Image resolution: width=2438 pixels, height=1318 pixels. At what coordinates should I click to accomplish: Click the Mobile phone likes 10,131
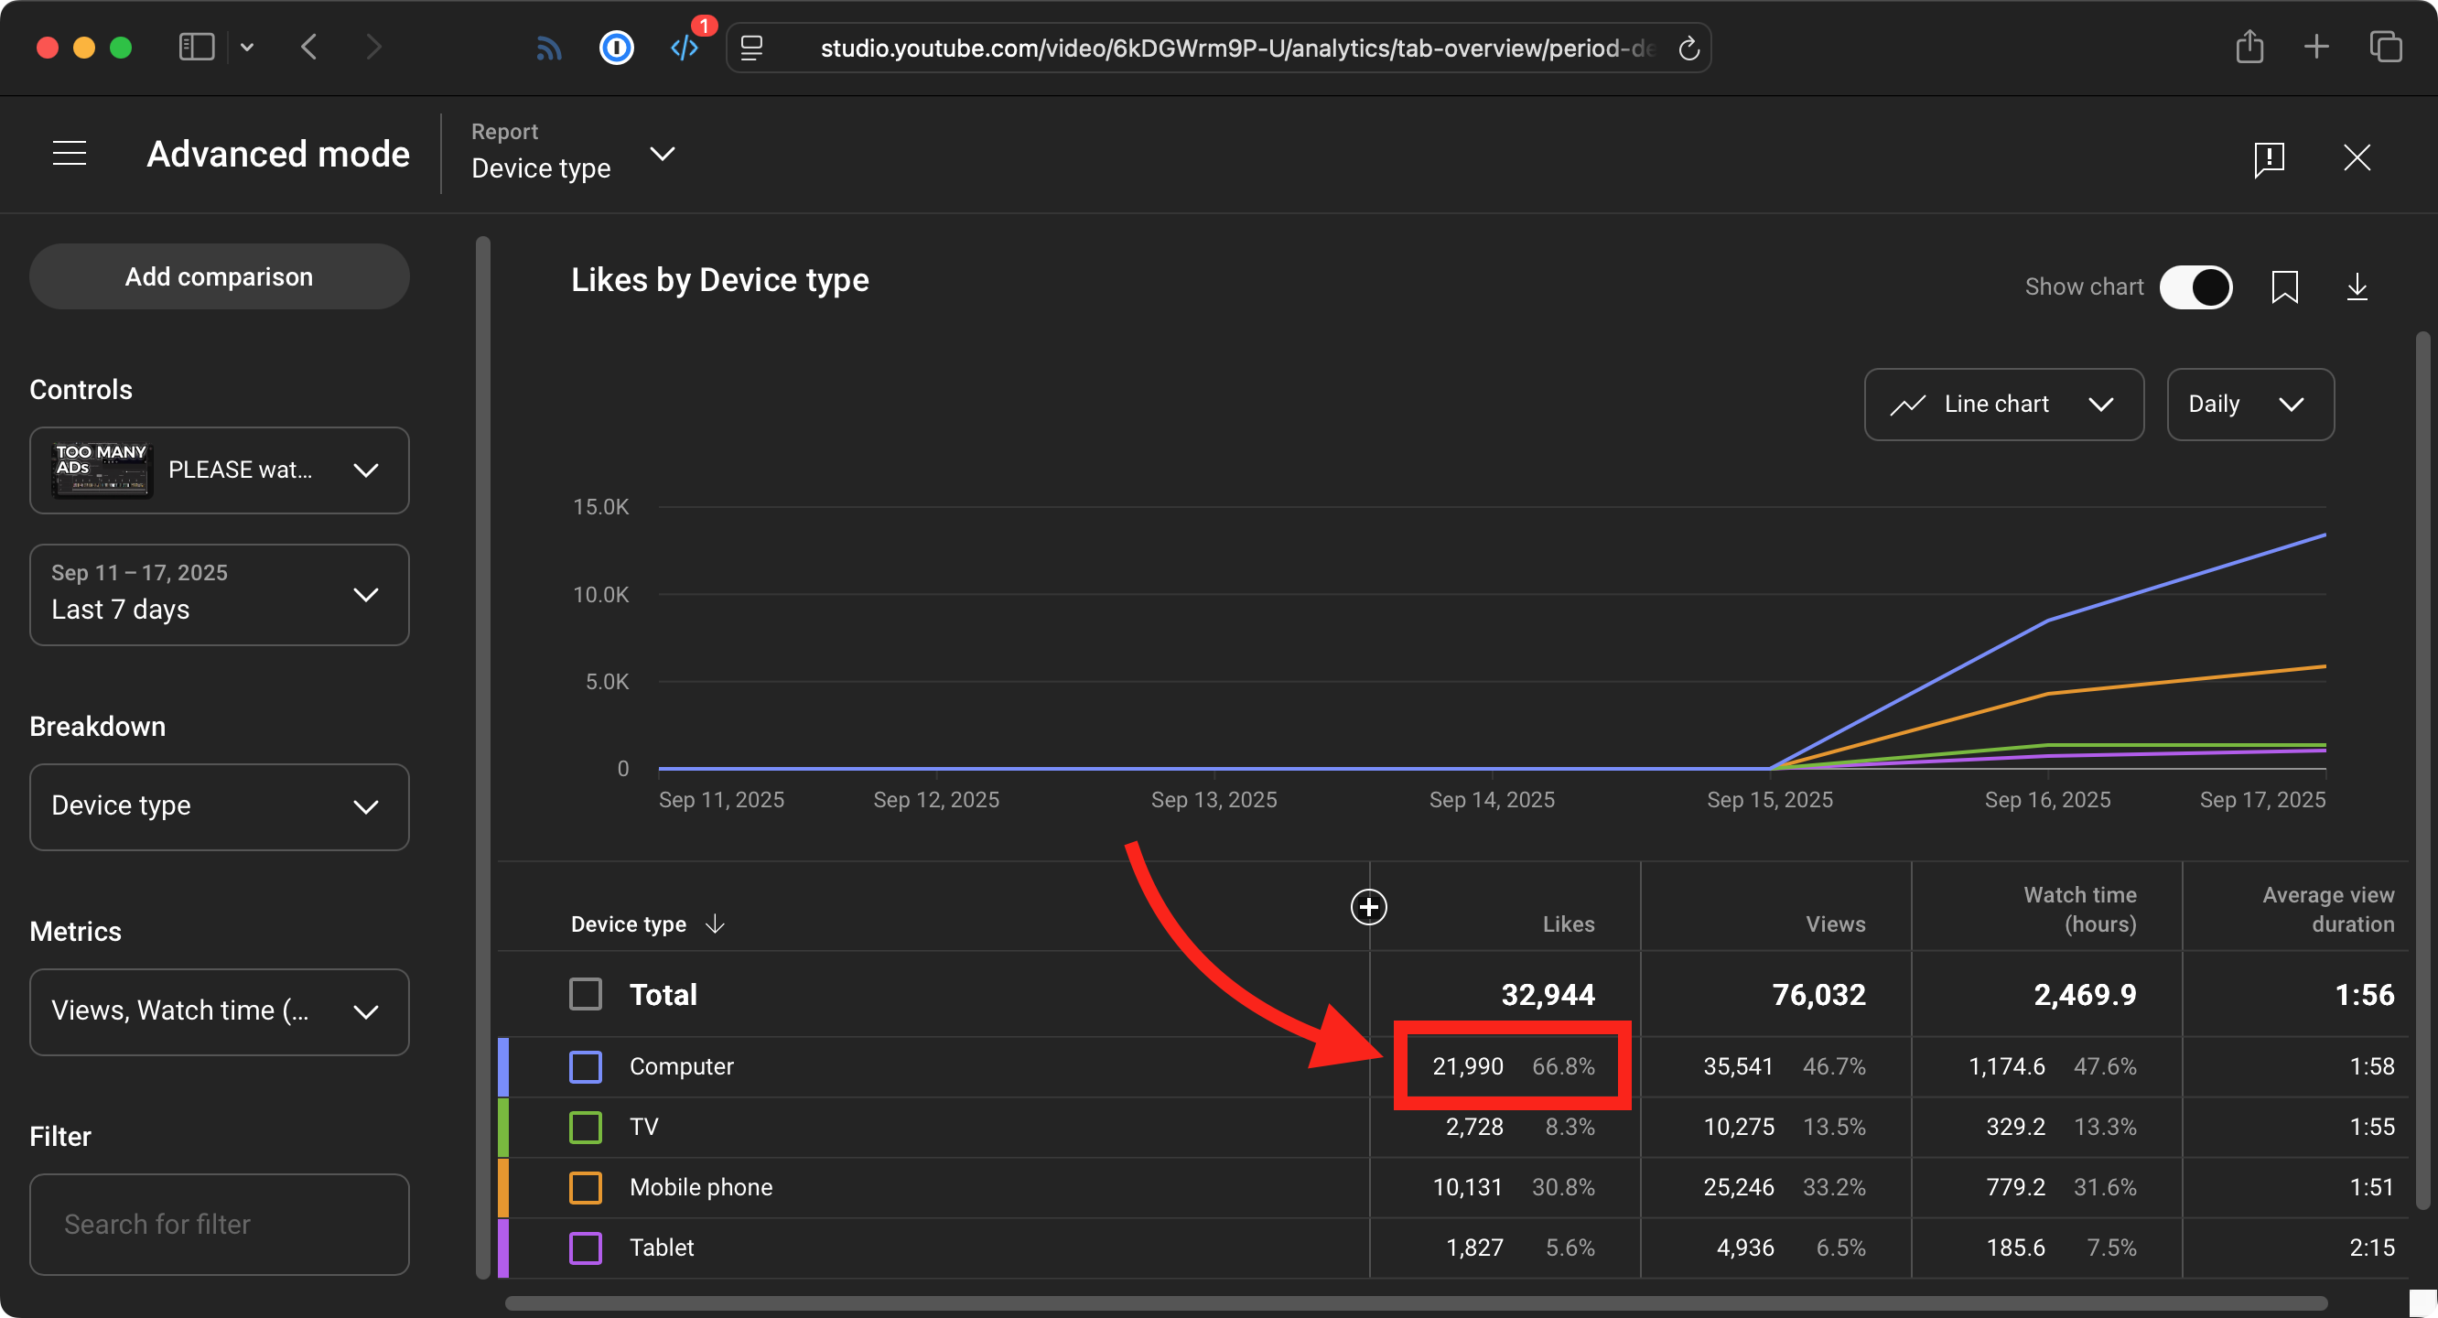pyautogui.click(x=1467, y=1187)
